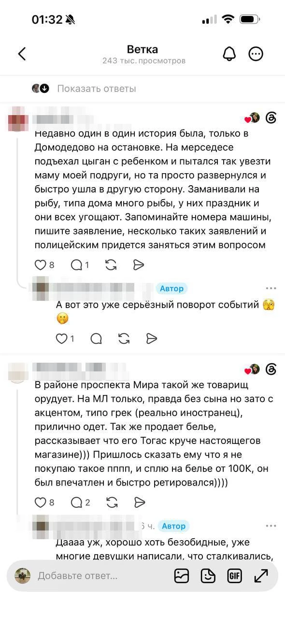Like the Домодедово comment with 8 likes
285x619 pixels.
[x=40, y=265]
